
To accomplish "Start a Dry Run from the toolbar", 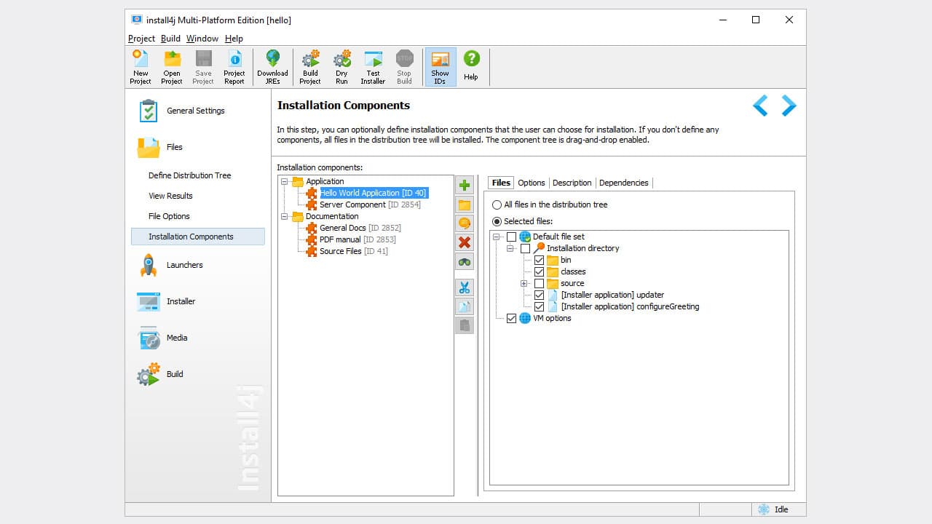I will (x=341, y=66).
